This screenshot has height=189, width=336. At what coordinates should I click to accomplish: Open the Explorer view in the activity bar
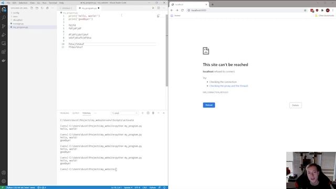point(4,9)
